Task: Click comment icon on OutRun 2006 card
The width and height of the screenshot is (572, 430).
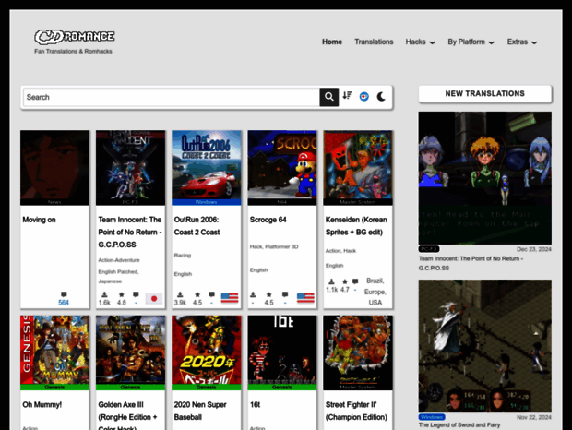Action: [x=211, y=294]
